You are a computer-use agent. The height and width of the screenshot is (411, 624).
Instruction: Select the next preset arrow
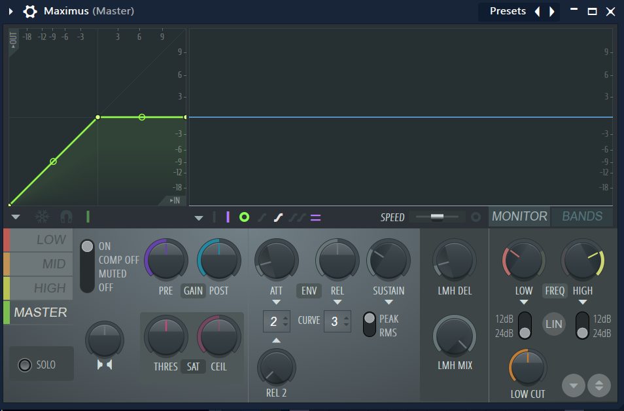point(552,11)
